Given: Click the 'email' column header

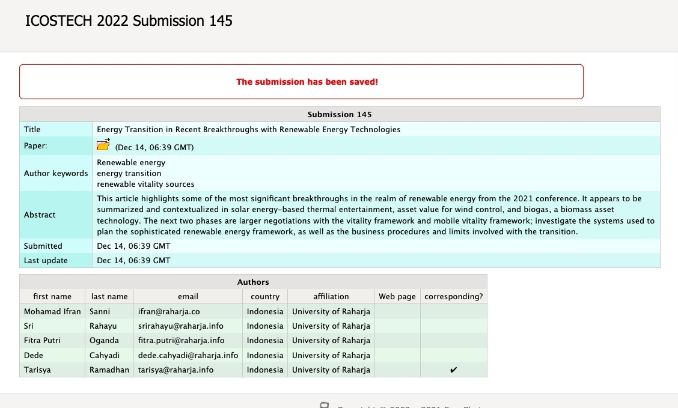Looking at the screenshot, I should tap(188, 296).
